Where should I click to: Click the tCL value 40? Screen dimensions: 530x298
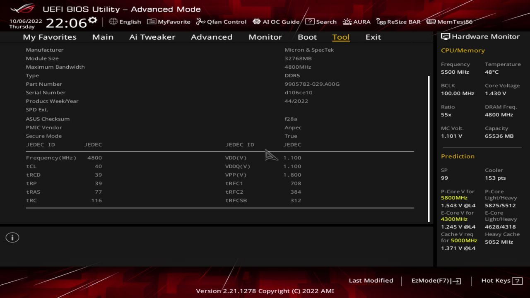(x=98, y=166)
